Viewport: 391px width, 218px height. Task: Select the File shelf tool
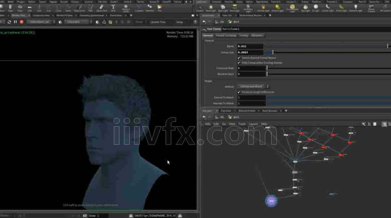160,8
